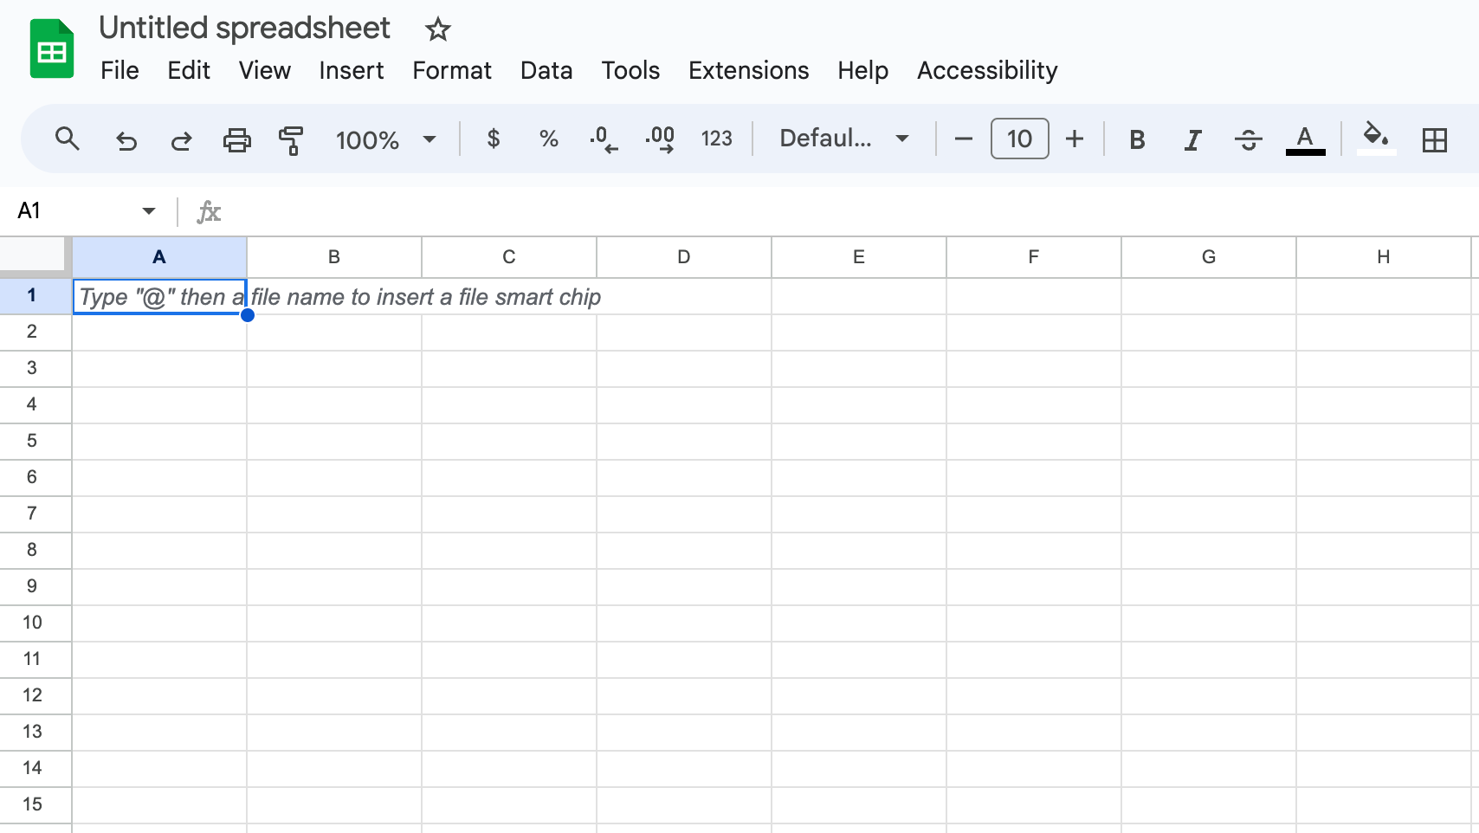Click the A1 name box

point(73,210)
